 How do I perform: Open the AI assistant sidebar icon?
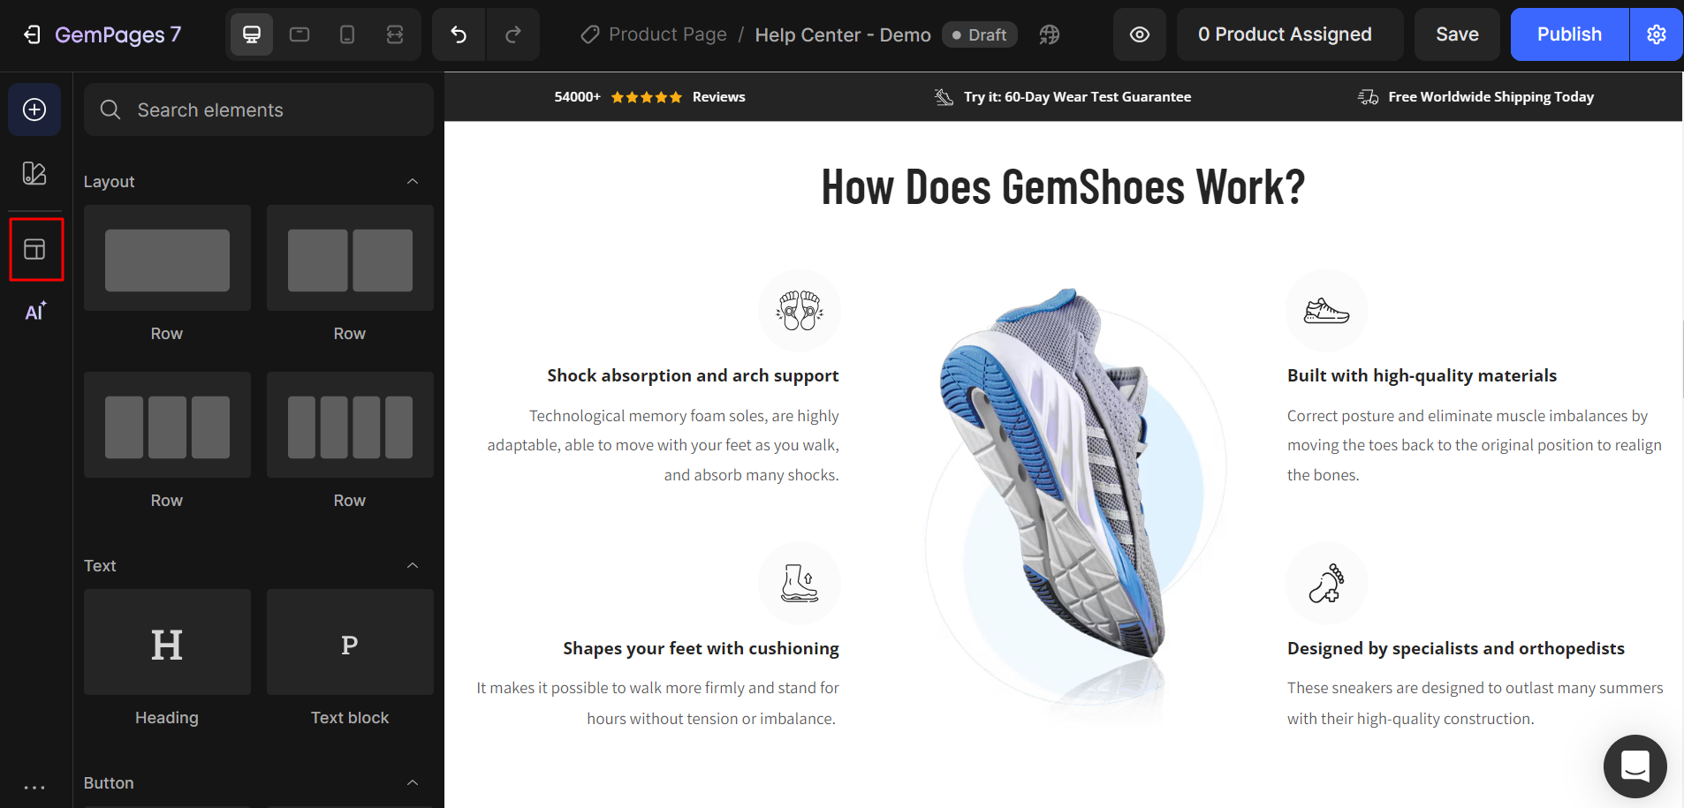click(x=35, y=311)
